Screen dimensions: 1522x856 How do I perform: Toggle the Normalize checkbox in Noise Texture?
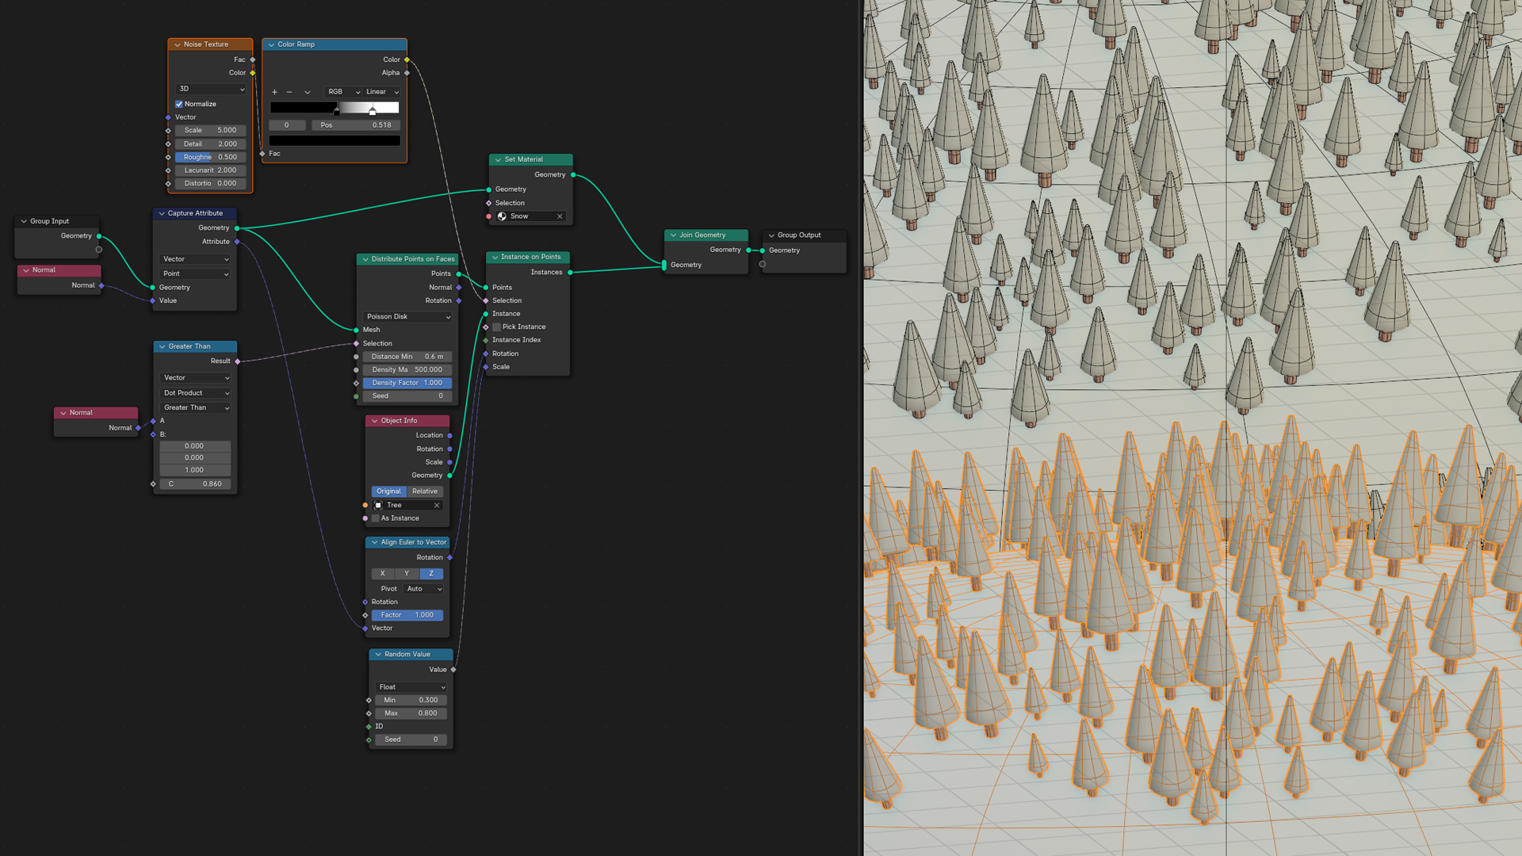click(x=179, y=104)
